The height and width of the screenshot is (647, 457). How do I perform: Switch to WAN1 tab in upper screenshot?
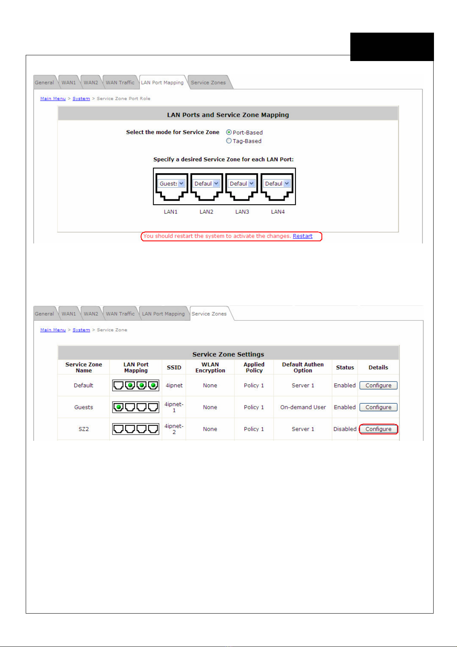click(69, 82)
